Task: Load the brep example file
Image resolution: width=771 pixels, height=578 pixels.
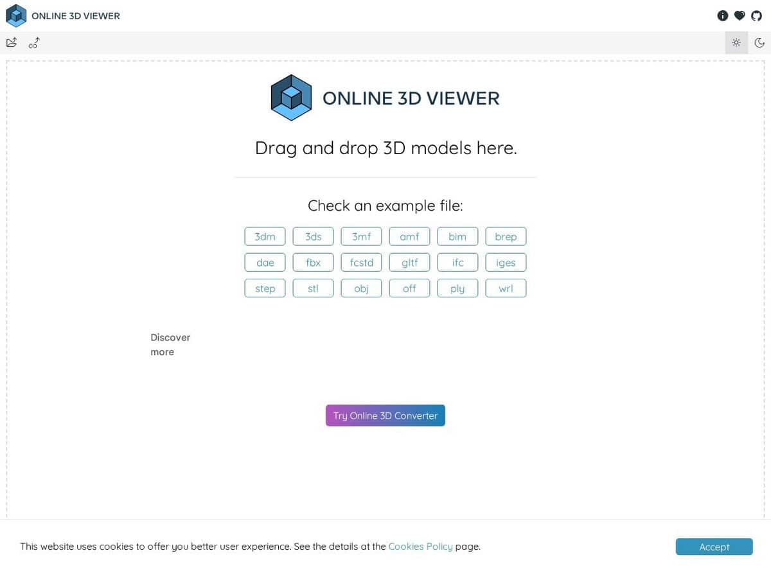Action: click(x=506, y=236)
